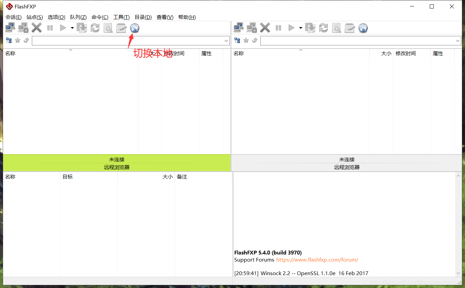Click the log panel scrollbar up arrow
465x288 pixels.
458,176
